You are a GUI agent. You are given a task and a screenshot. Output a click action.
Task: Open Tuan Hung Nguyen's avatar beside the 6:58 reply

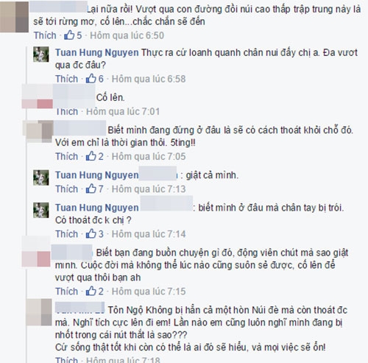[41, 54]
